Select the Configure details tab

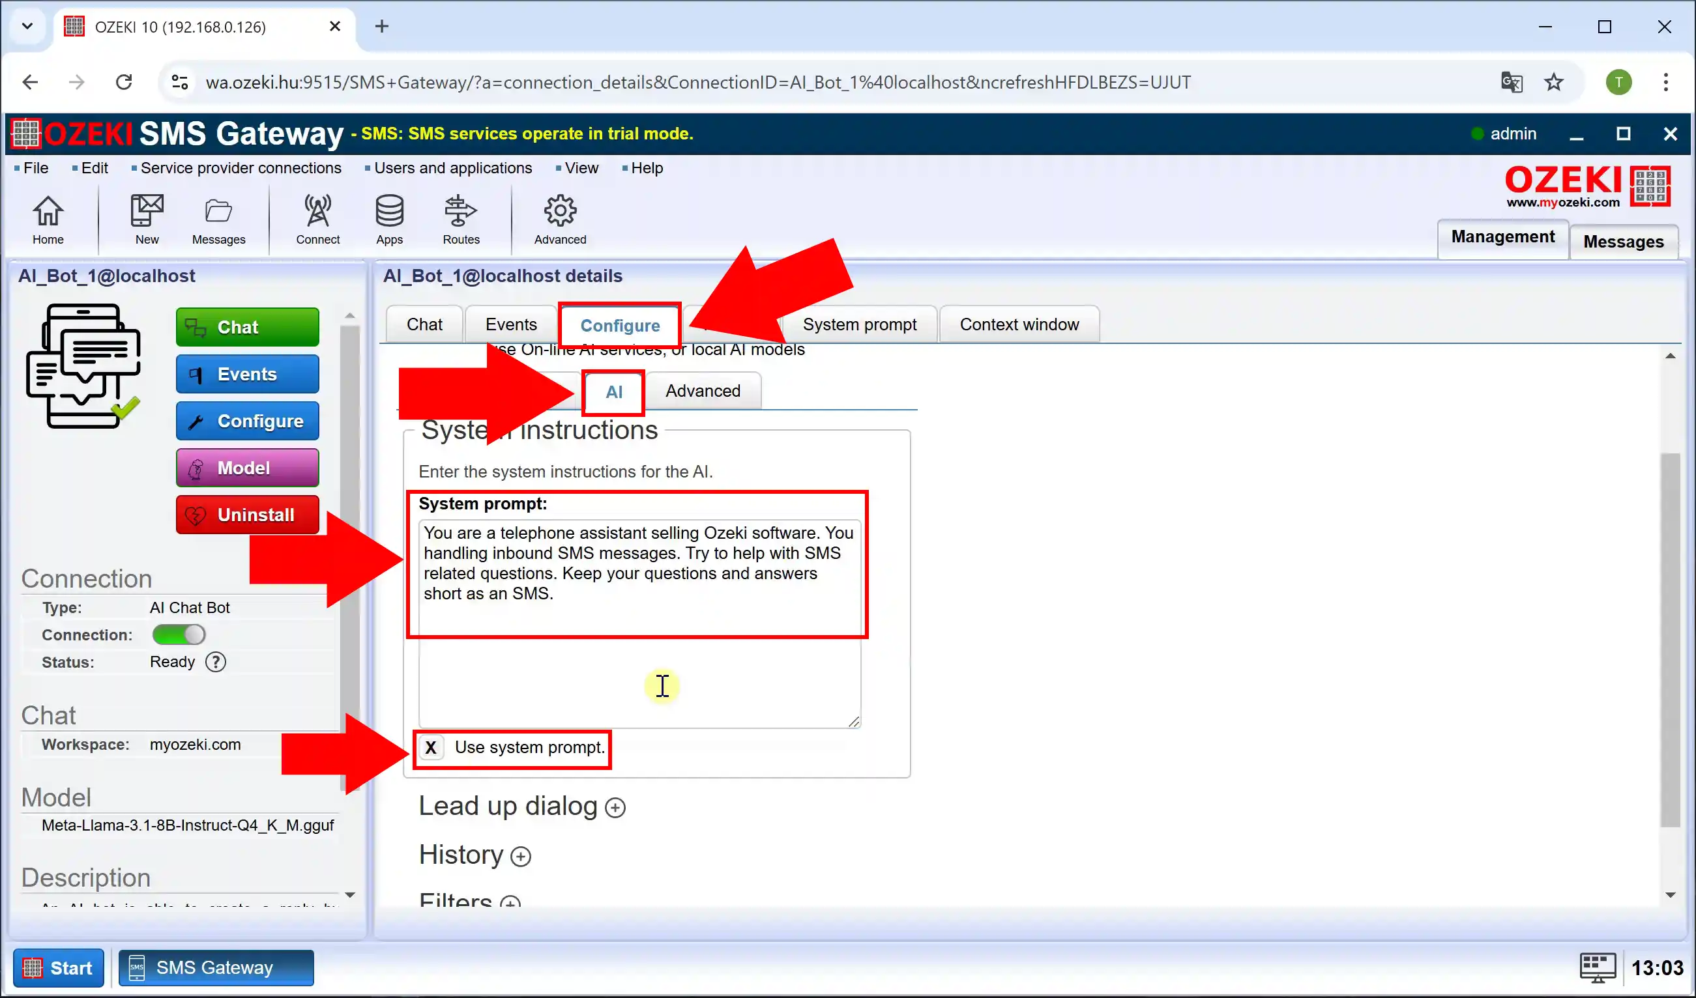[x=620, y=326]
